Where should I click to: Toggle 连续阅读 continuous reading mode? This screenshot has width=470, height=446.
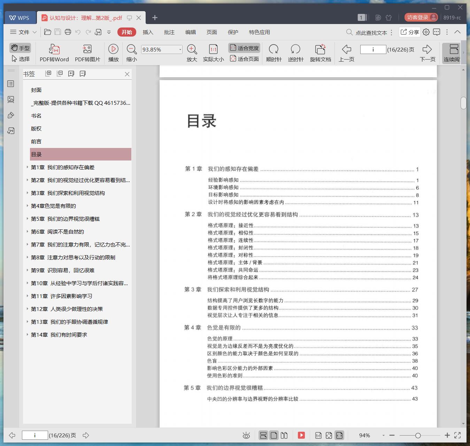[452, 52]
